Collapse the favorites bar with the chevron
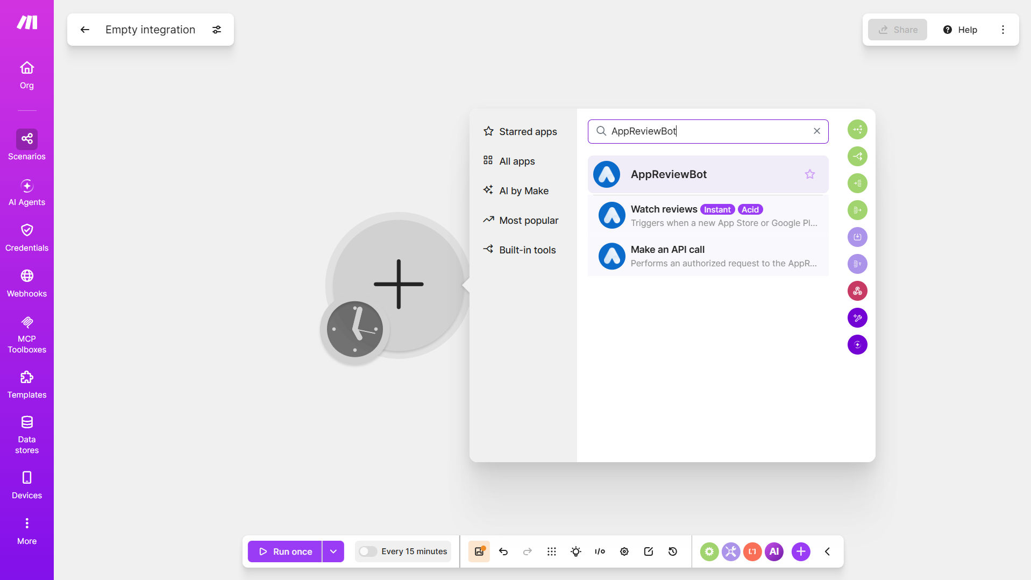The image size is (1031, 580). [x=827, y=551]
